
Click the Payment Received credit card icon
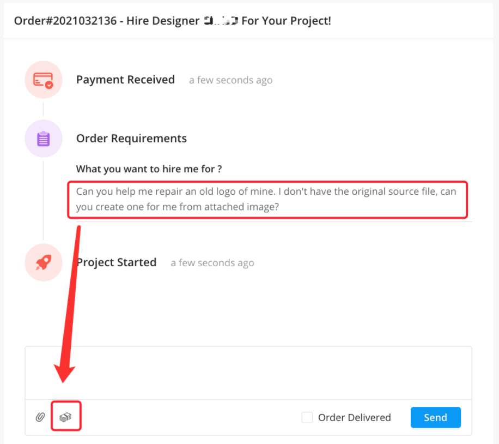pyautogui.click(x=44, y=80)
